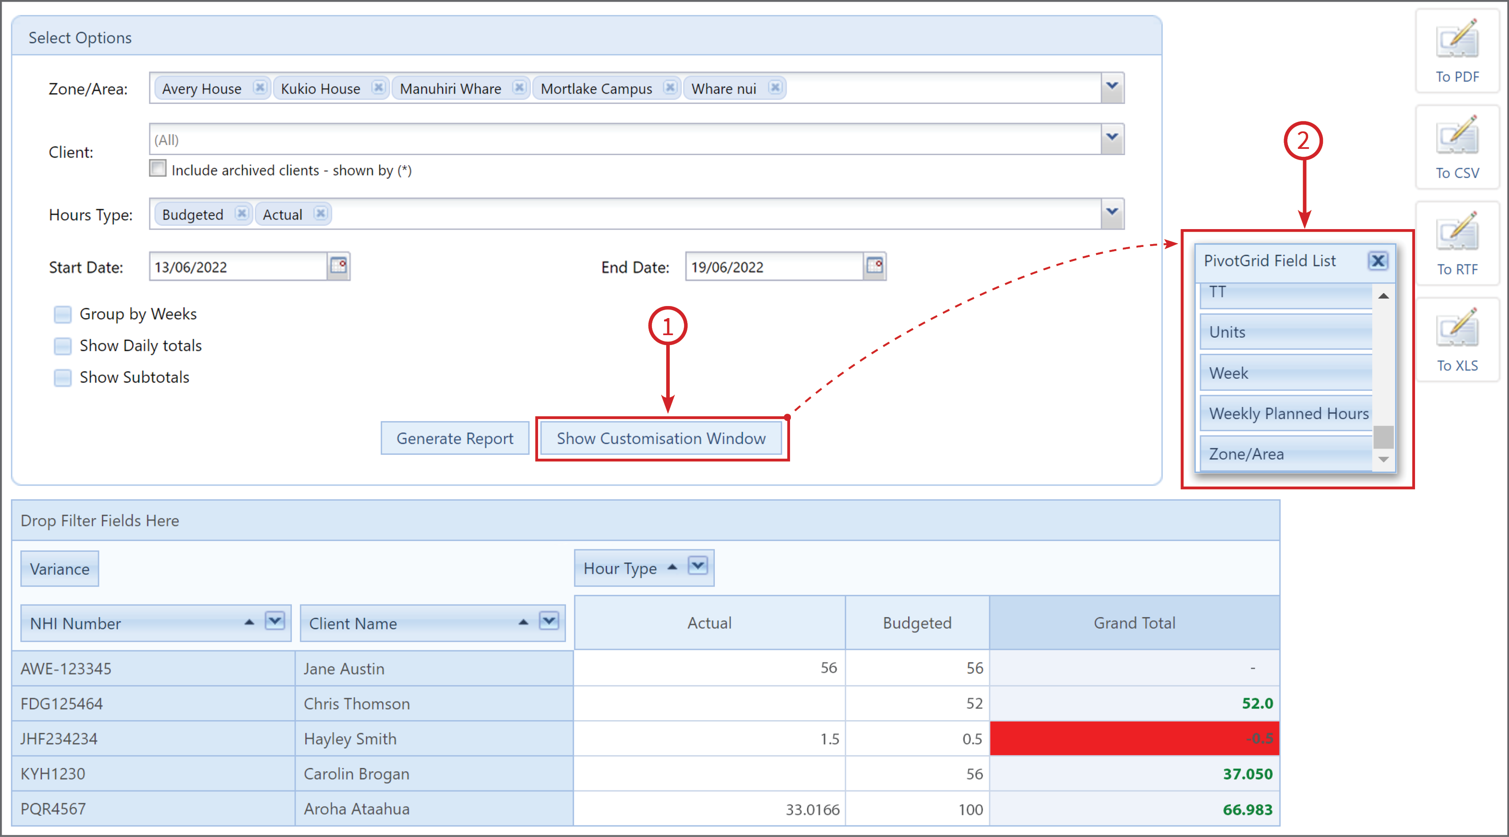
Task: Click Field List scrollbar up arrow
Action: tap(1384, 296)
